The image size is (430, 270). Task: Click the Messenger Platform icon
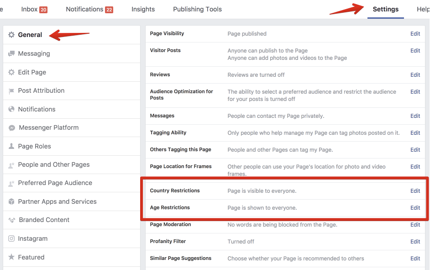12,128
